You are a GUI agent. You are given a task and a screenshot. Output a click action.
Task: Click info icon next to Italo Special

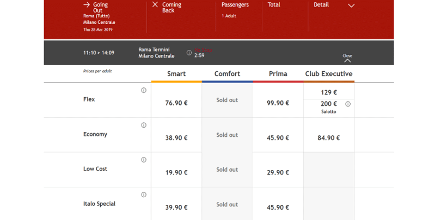coord(144,194)
